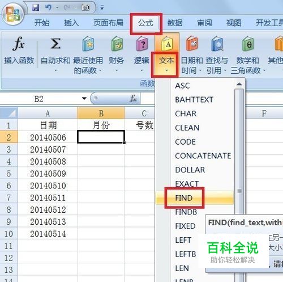Choose CONCATENATE from function list
Screen dimensions: 283x282
(195, 155)
